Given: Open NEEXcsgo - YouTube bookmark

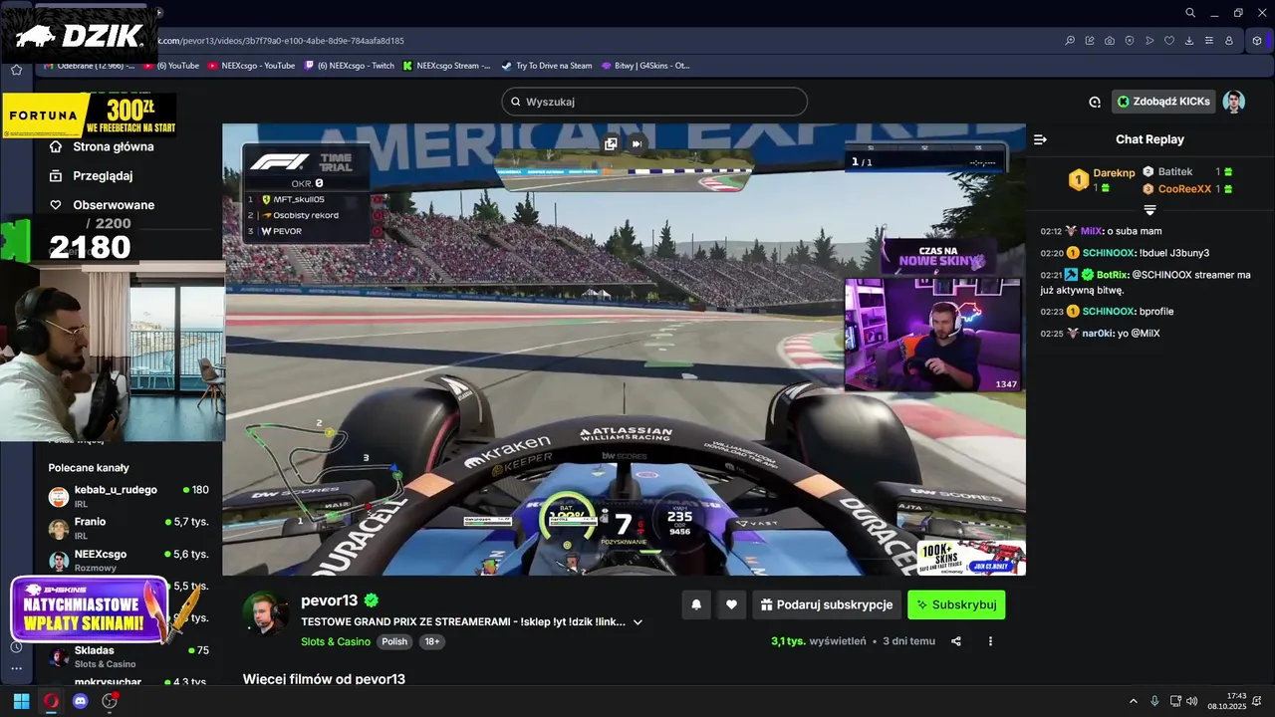Looking at the screenshot, I should 251,66.
